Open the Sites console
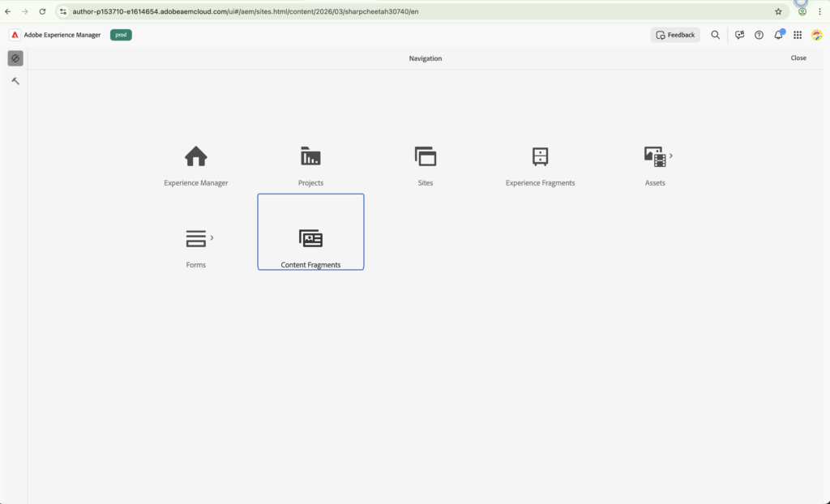The height and width of the screenshot is (504, 830). [426, 158]
